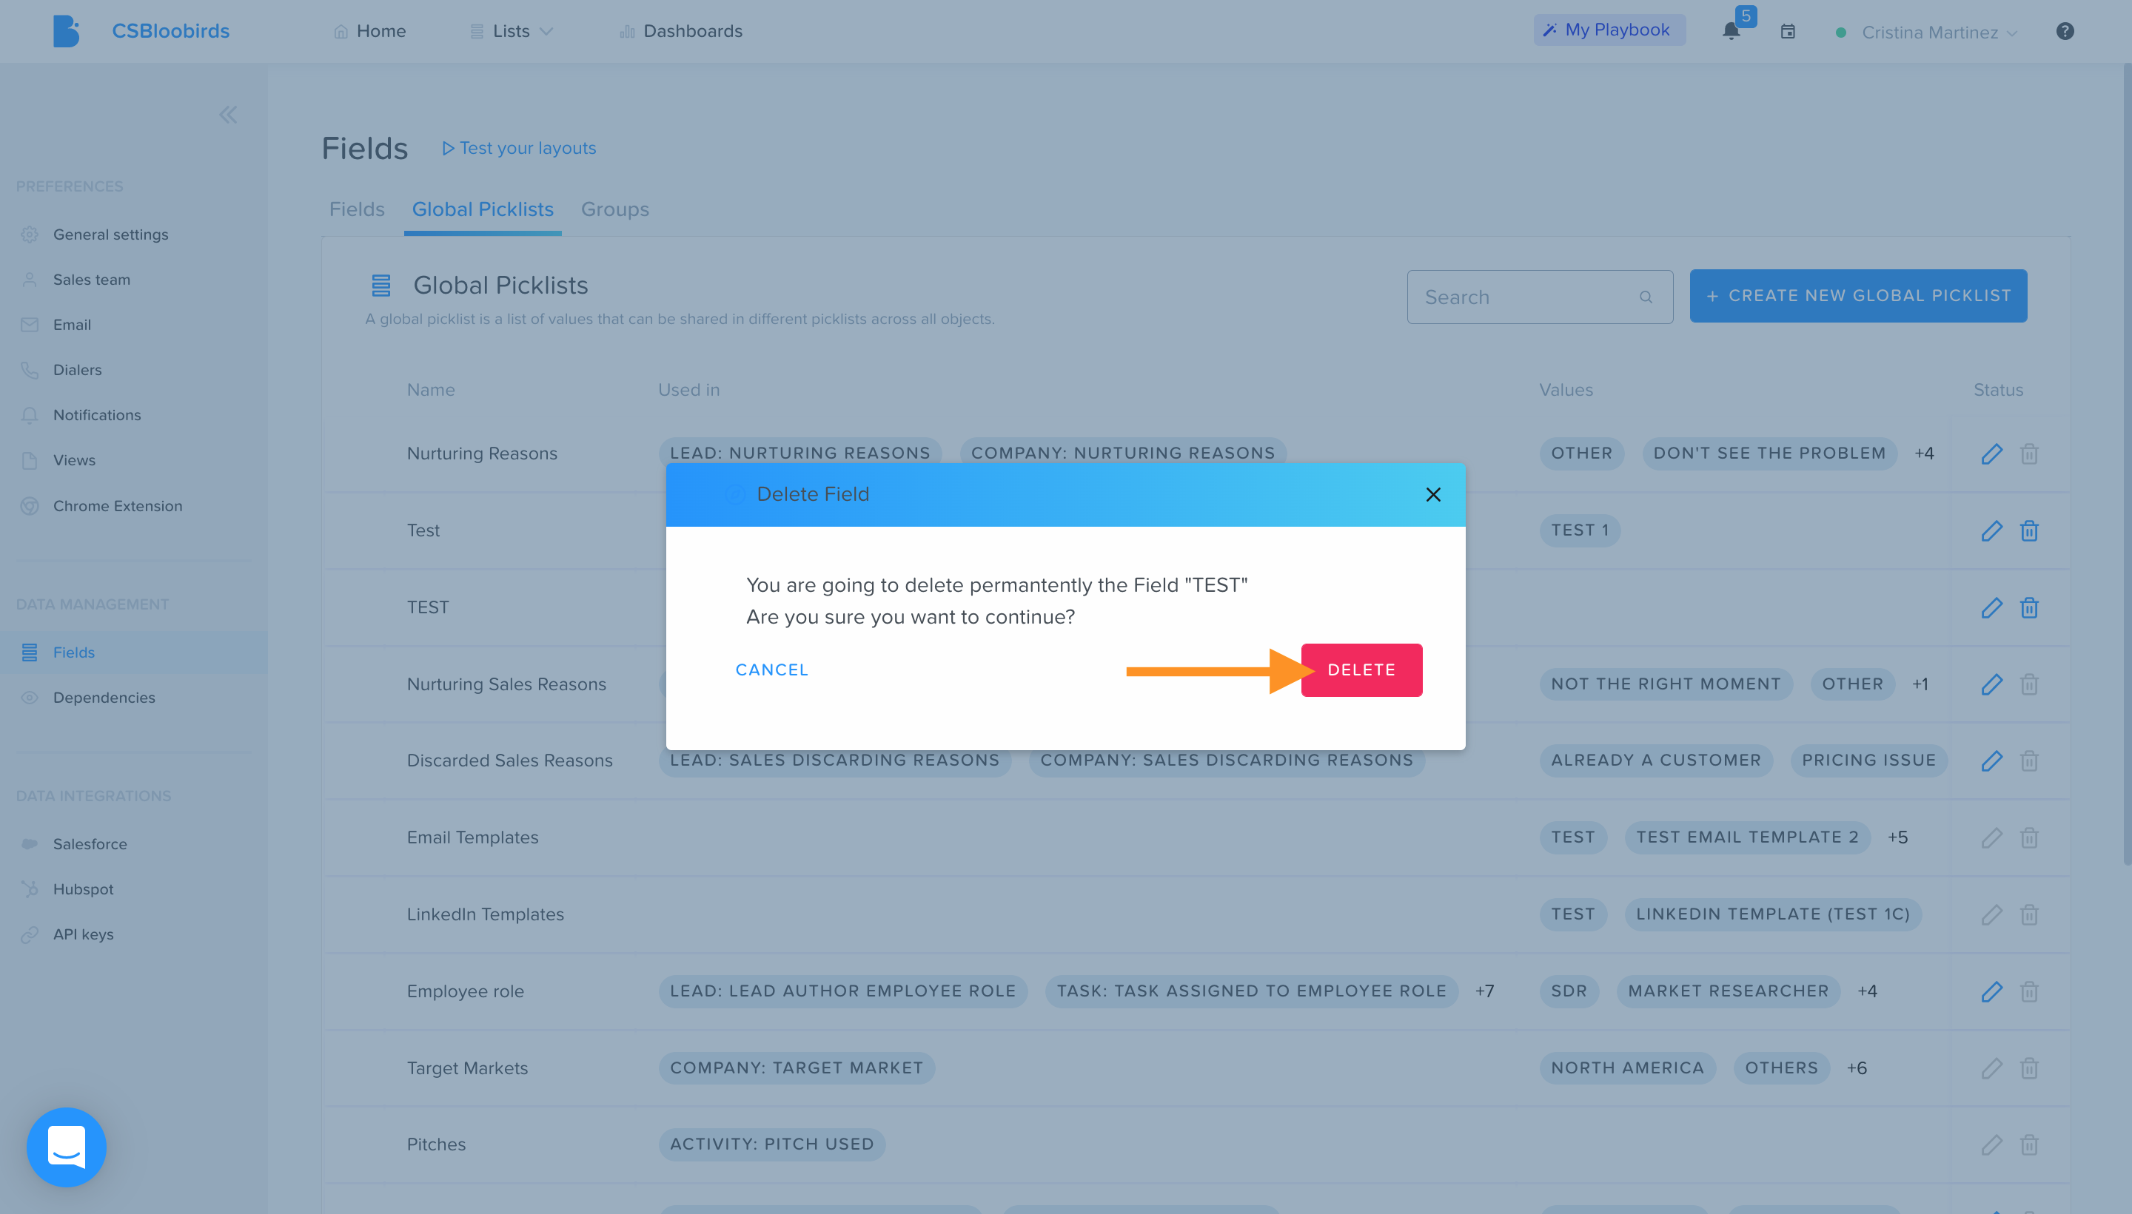Click Create New Global Picklist button

[1857, 296]
